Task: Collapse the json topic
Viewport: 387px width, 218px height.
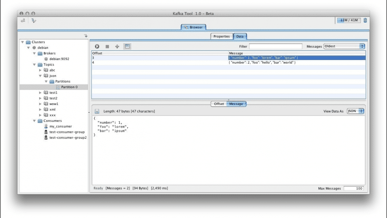Action: [40, 76]
